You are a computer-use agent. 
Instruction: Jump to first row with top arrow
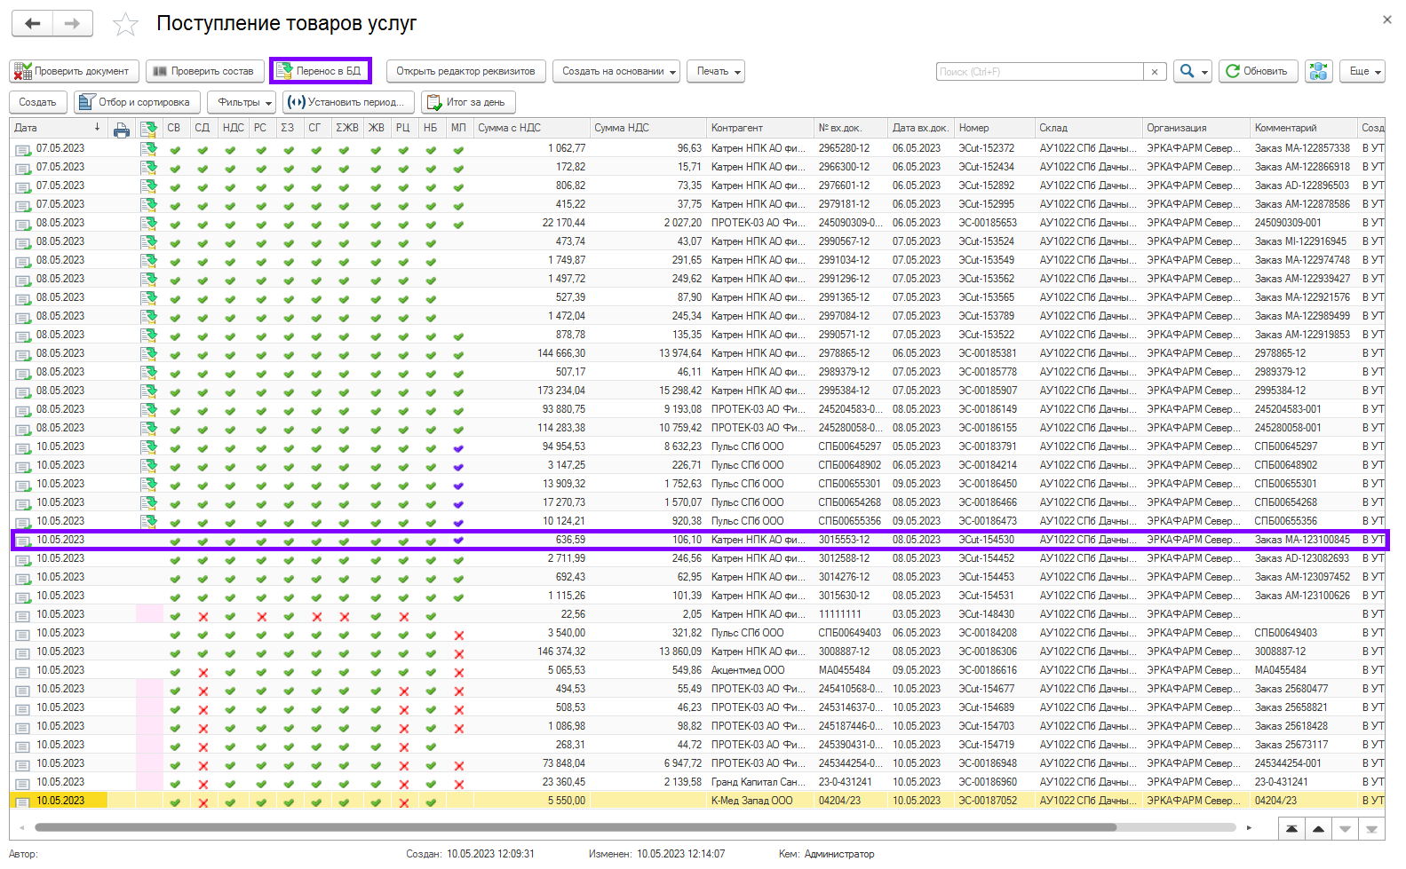(x=1291, y=828)
